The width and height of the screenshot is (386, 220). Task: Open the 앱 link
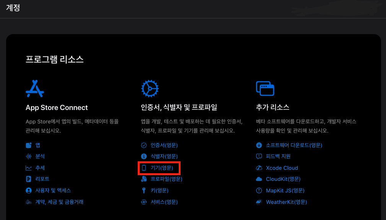coord(37,145)
